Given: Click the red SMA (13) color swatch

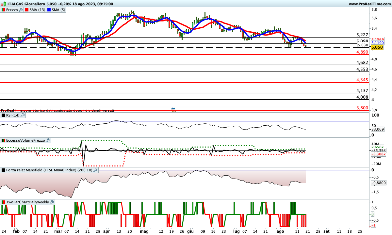Looking at the screenshot, I should pos(27,10).
